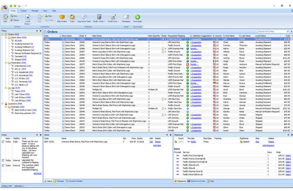Click the Add Shipment link
Screen dimensions: 293x191
pyautogui.click(x=268, y=146)
